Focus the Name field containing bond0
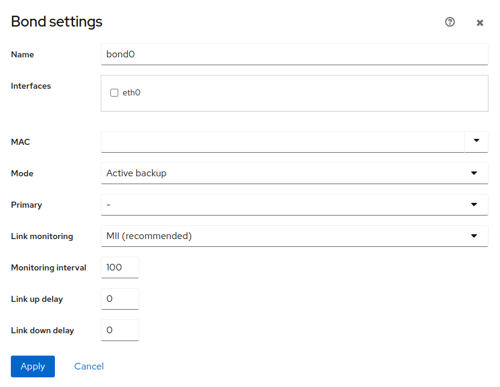 [x=294, y=54]
